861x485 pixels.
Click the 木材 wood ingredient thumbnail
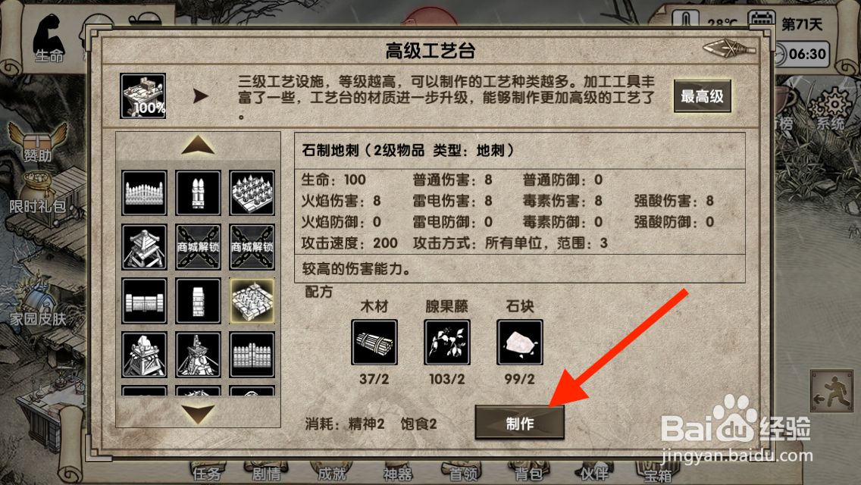(374, 343)
